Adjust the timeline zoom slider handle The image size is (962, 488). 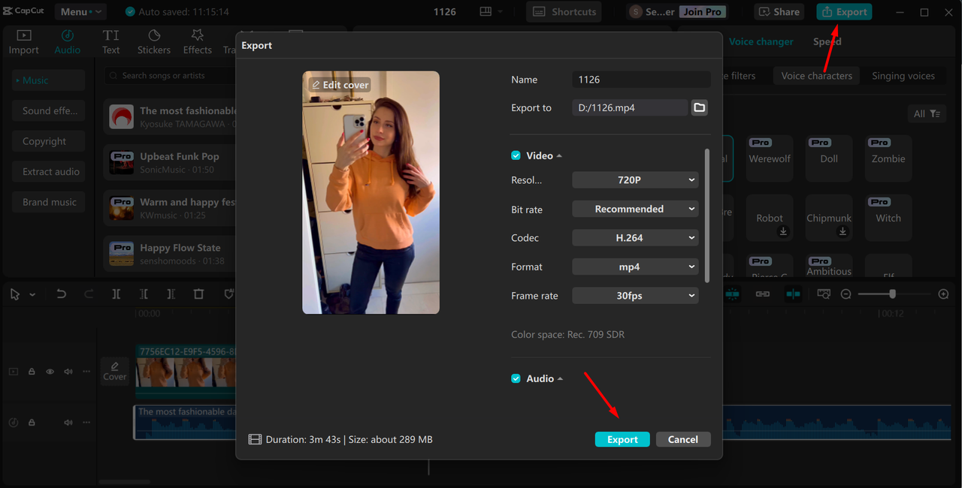click(x=892, y=294)
